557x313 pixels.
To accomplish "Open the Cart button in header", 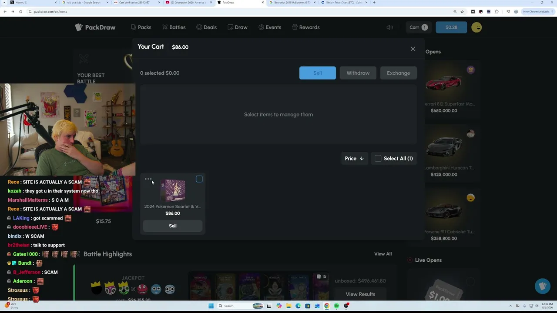I will click(x=419, y=27).
